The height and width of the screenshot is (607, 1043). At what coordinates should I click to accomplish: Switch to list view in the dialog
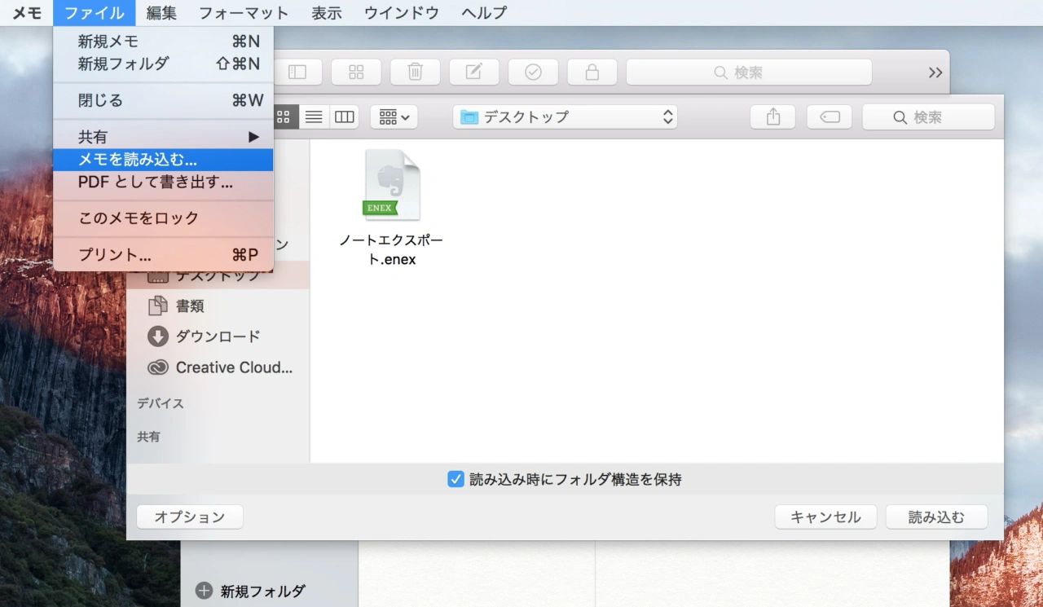click(x=314, y=117)
